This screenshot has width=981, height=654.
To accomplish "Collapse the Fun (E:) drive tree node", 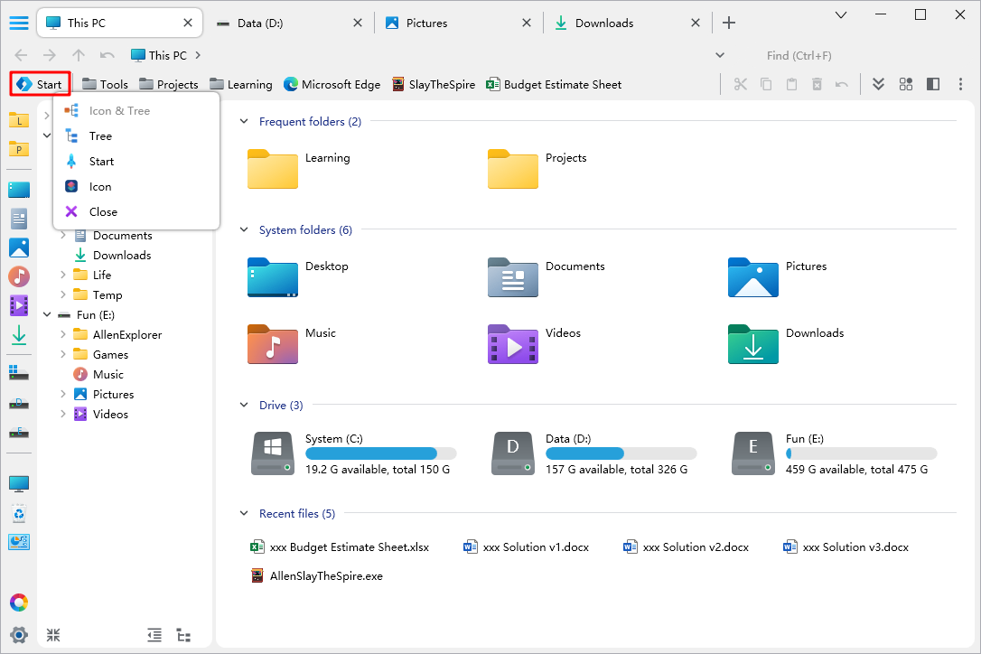I will coord(47,315).
